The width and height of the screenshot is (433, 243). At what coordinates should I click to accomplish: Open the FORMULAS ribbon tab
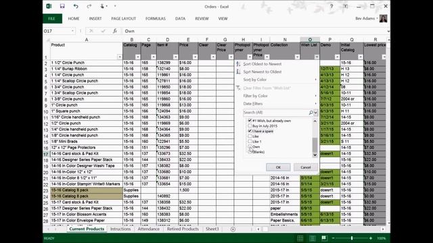click(156, 18)
